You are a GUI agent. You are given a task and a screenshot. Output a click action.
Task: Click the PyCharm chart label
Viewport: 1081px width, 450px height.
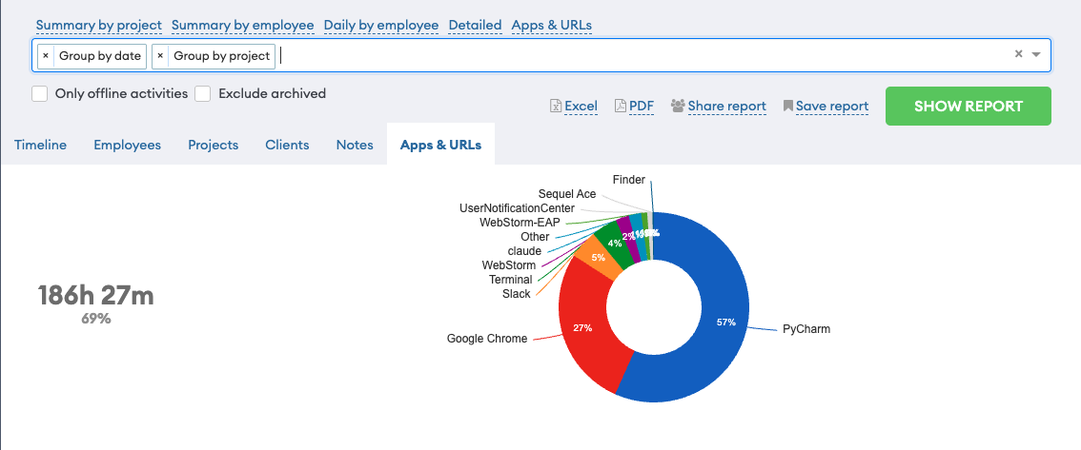(806, 329)
